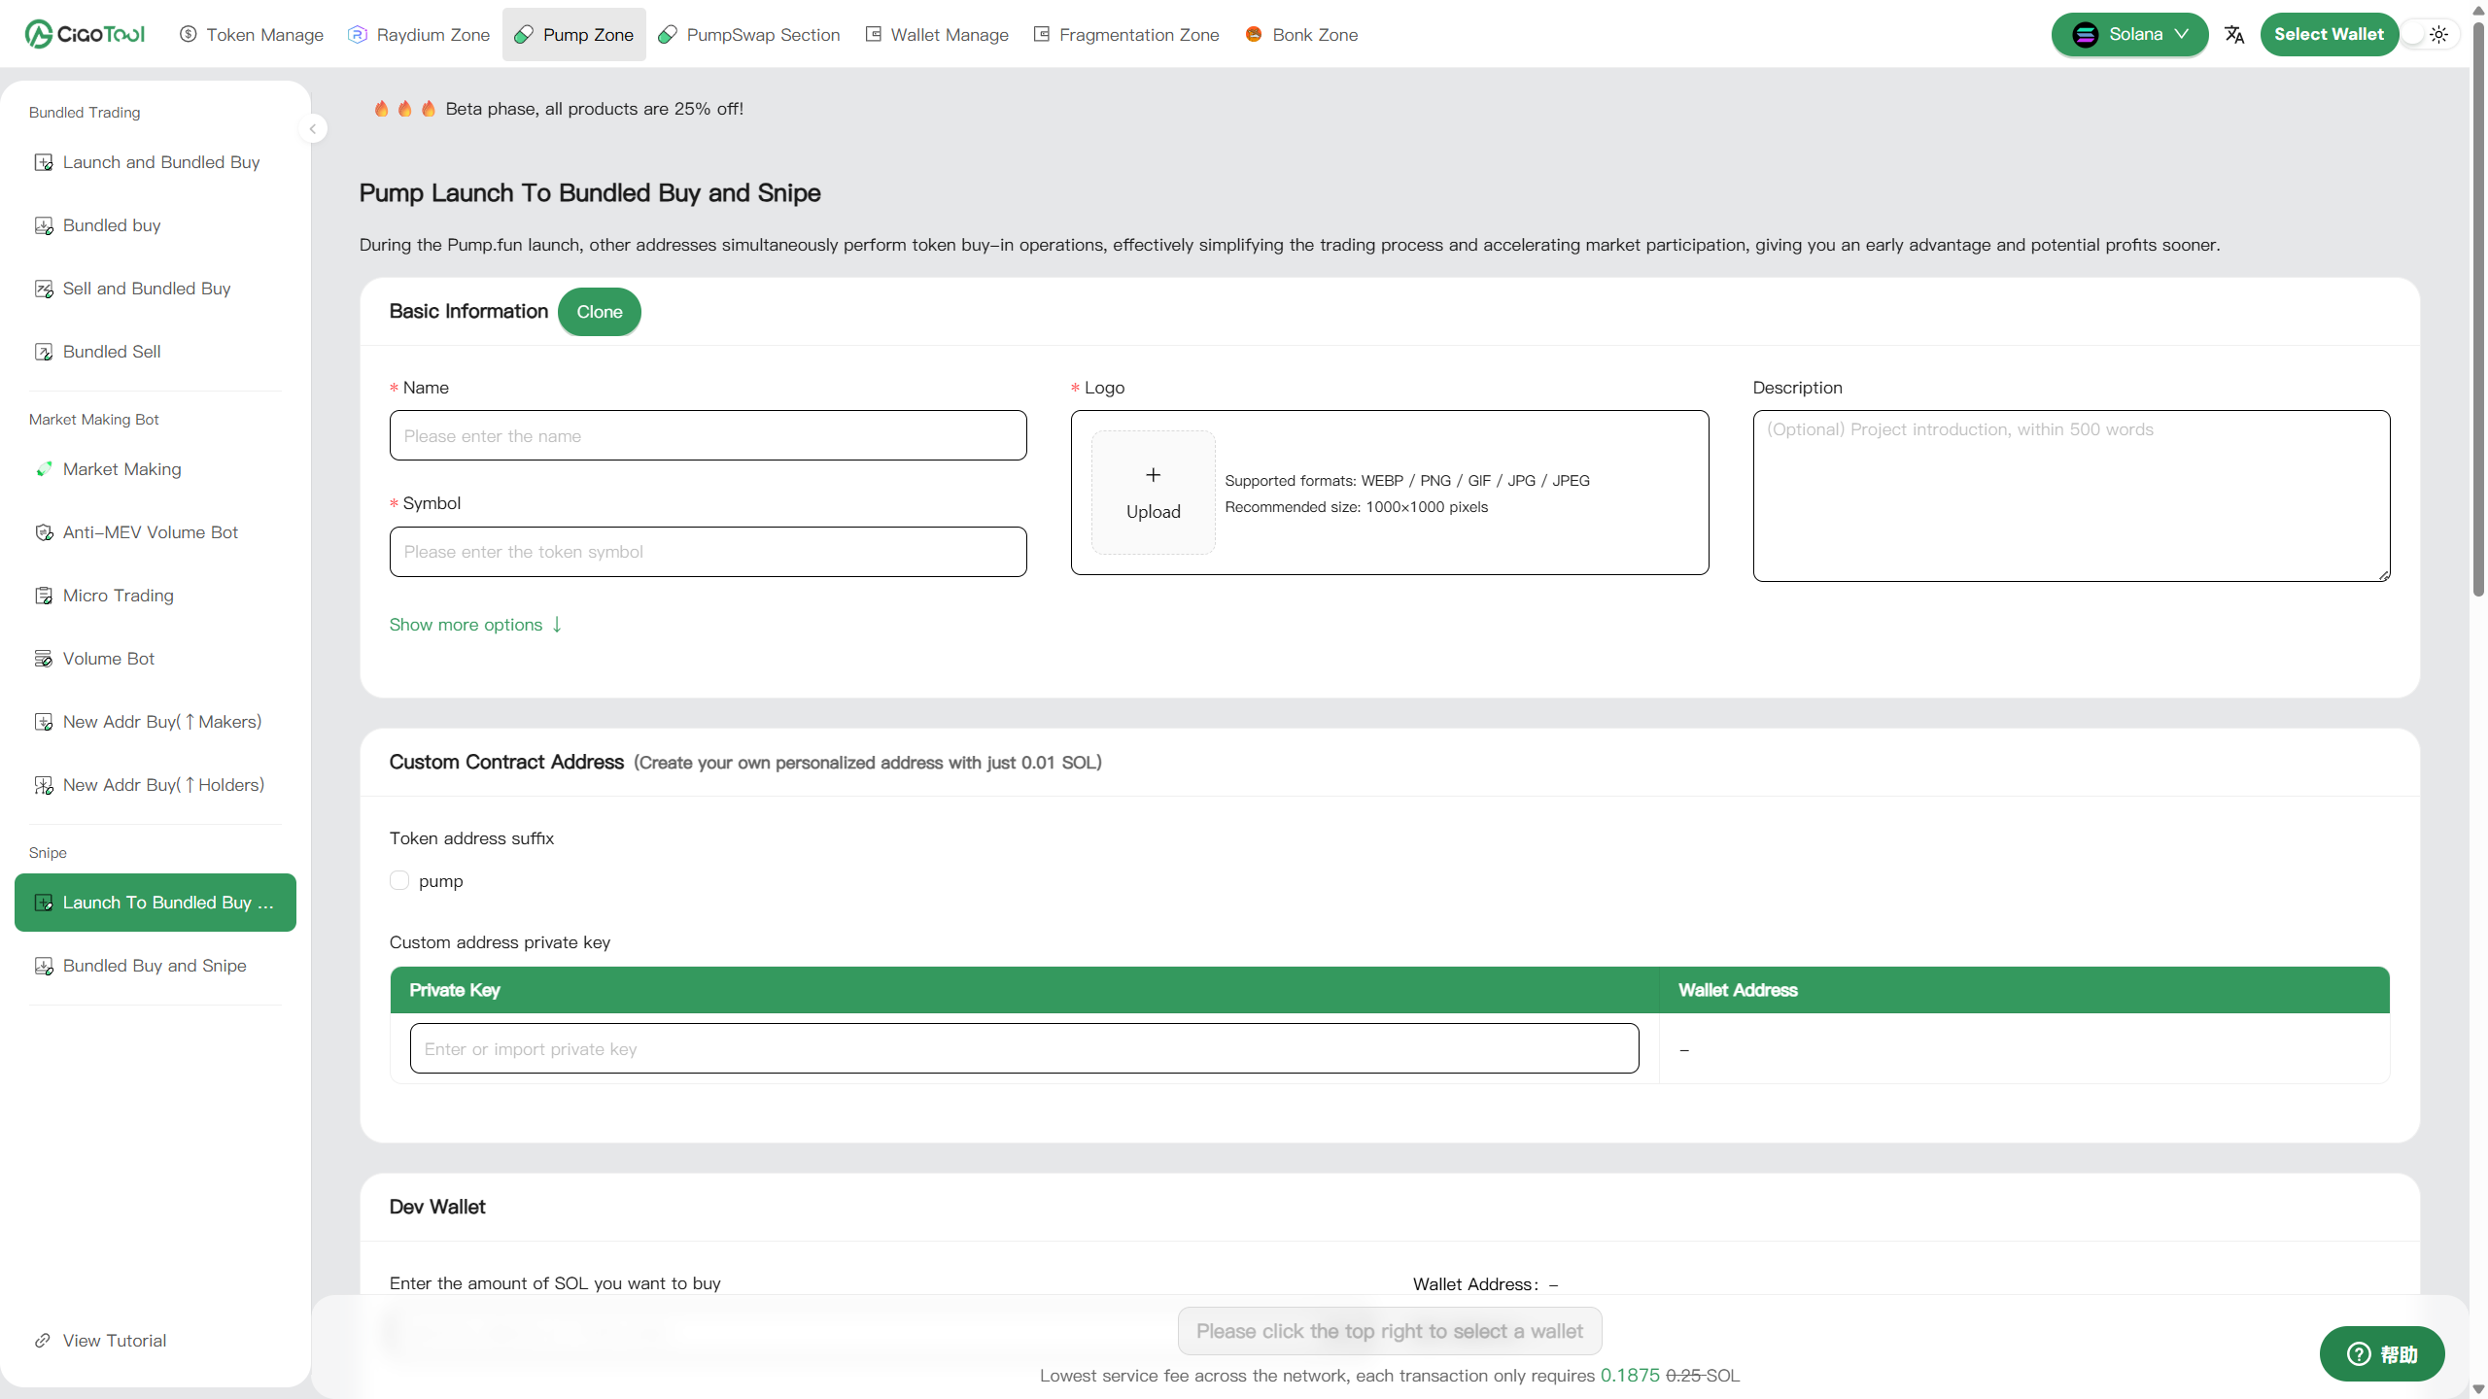Click the Private Key column header
This screenshot has width=2488, height=1399.
1024,990
